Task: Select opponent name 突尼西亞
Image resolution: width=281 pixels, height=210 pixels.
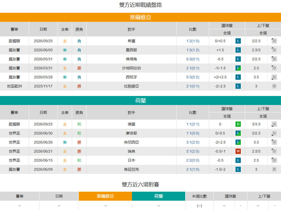Action: click(x=131, y=142)
